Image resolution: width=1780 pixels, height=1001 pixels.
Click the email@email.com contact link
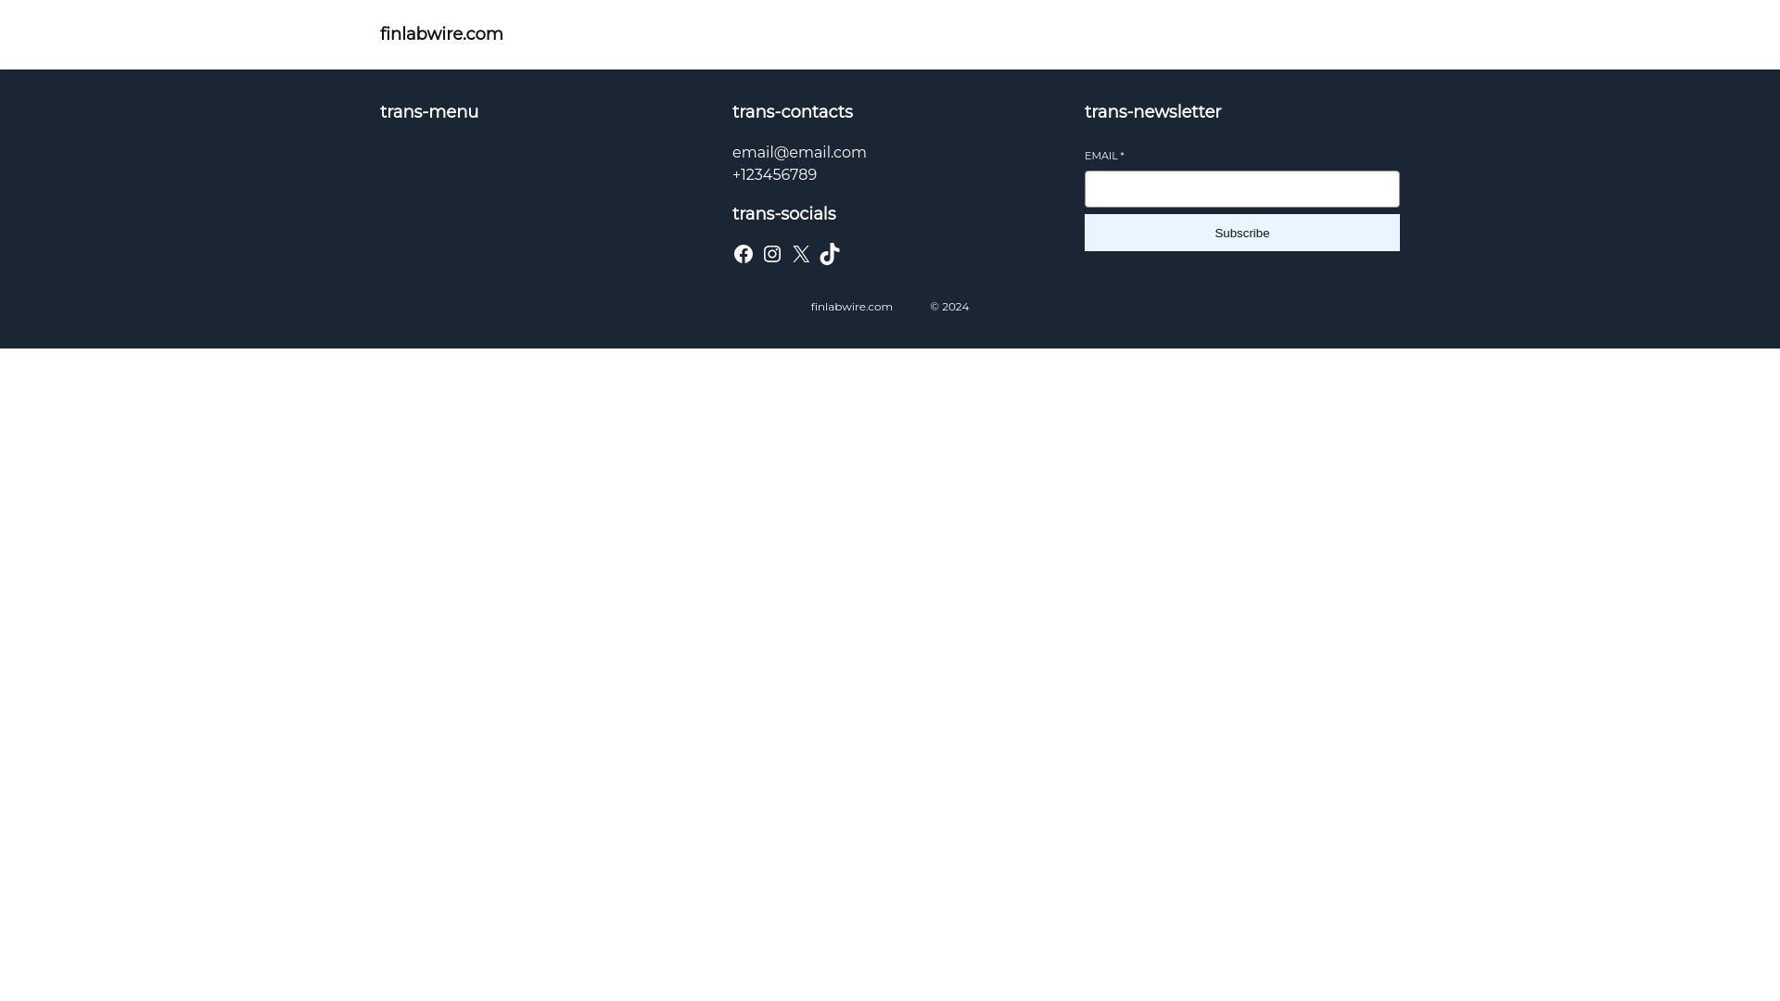(x=799, y=153)
